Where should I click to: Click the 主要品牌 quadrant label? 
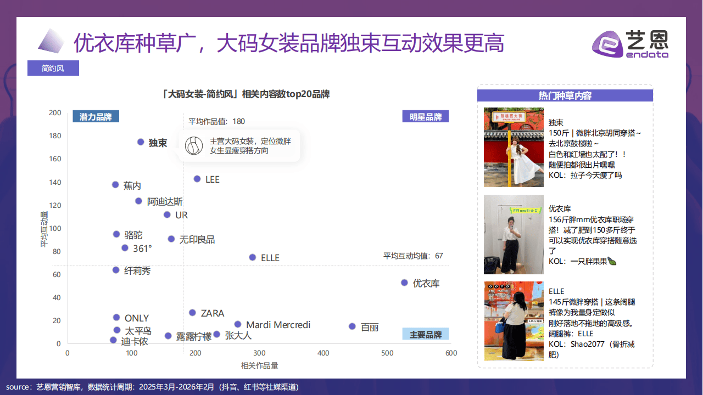click(425, 334)
